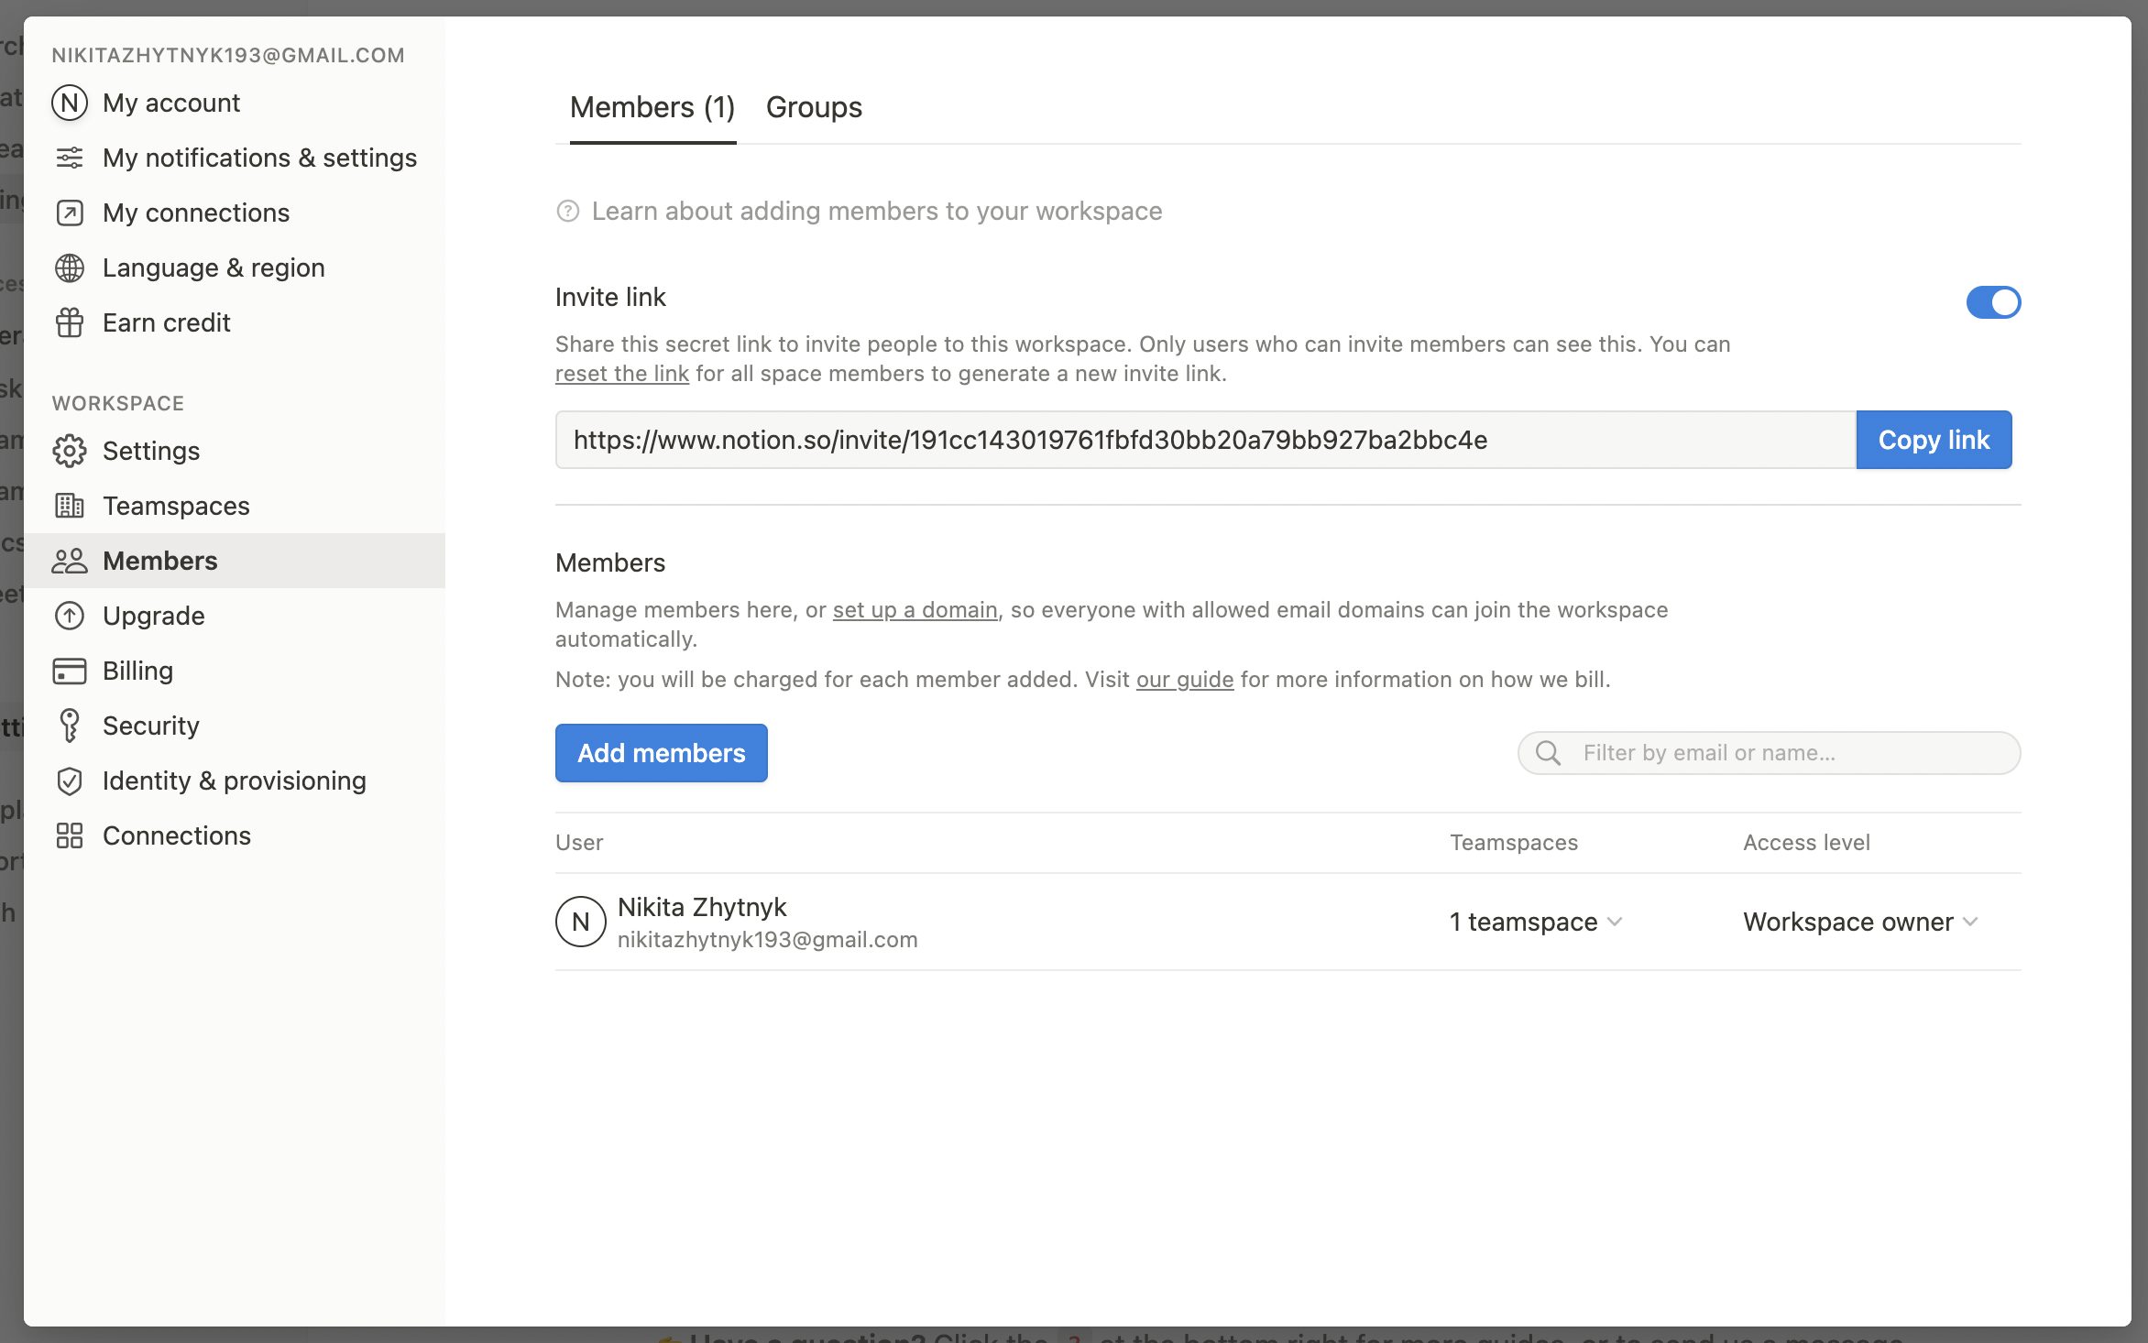
Task: Click the My notifications sliders icon
Action: (70, 158)
